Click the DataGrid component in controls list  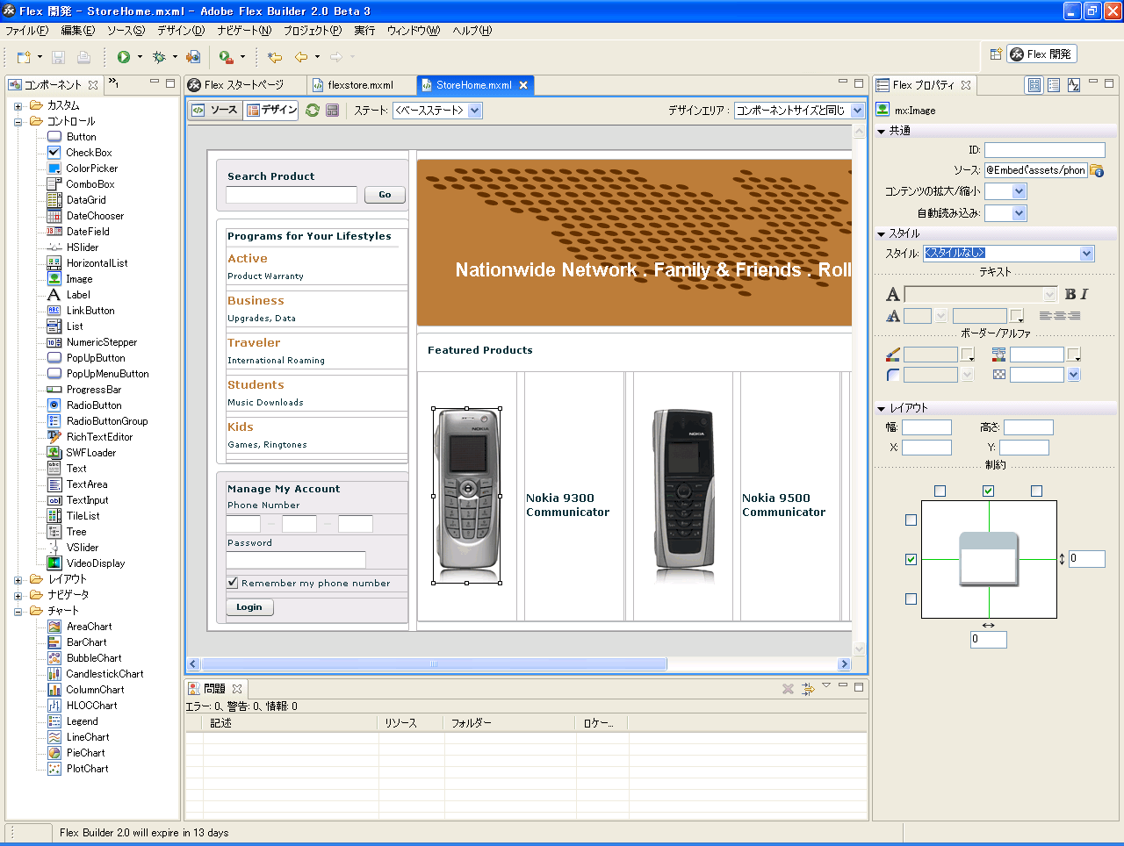tap(86, 200)
